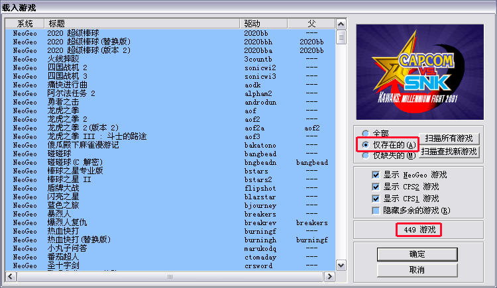Select the 勇者之击 row
The height and width of the screenshot is (288, 497).
(x=170, y=102)
